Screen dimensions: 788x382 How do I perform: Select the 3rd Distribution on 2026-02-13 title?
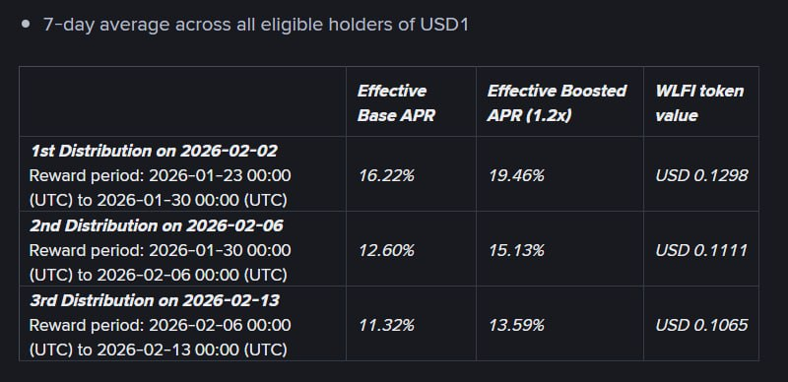[155, 300]
